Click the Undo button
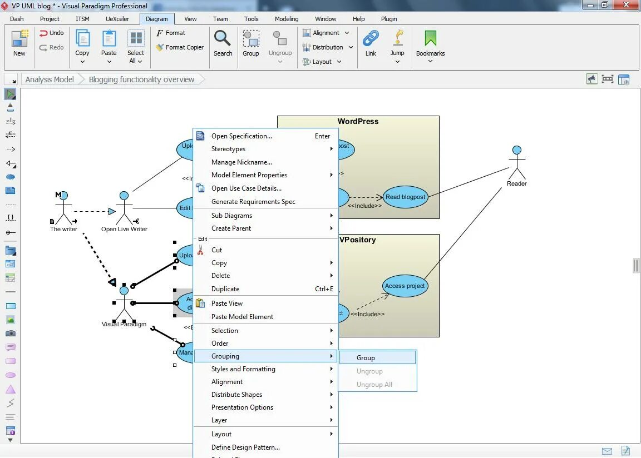 pos(52,33)
